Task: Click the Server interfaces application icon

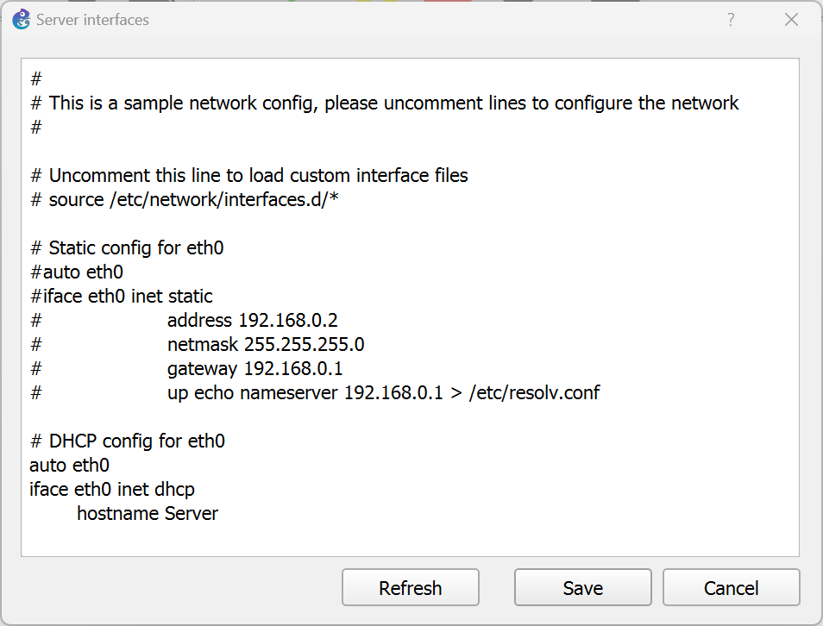Action: pyautogui.click(x=21, y=19)
